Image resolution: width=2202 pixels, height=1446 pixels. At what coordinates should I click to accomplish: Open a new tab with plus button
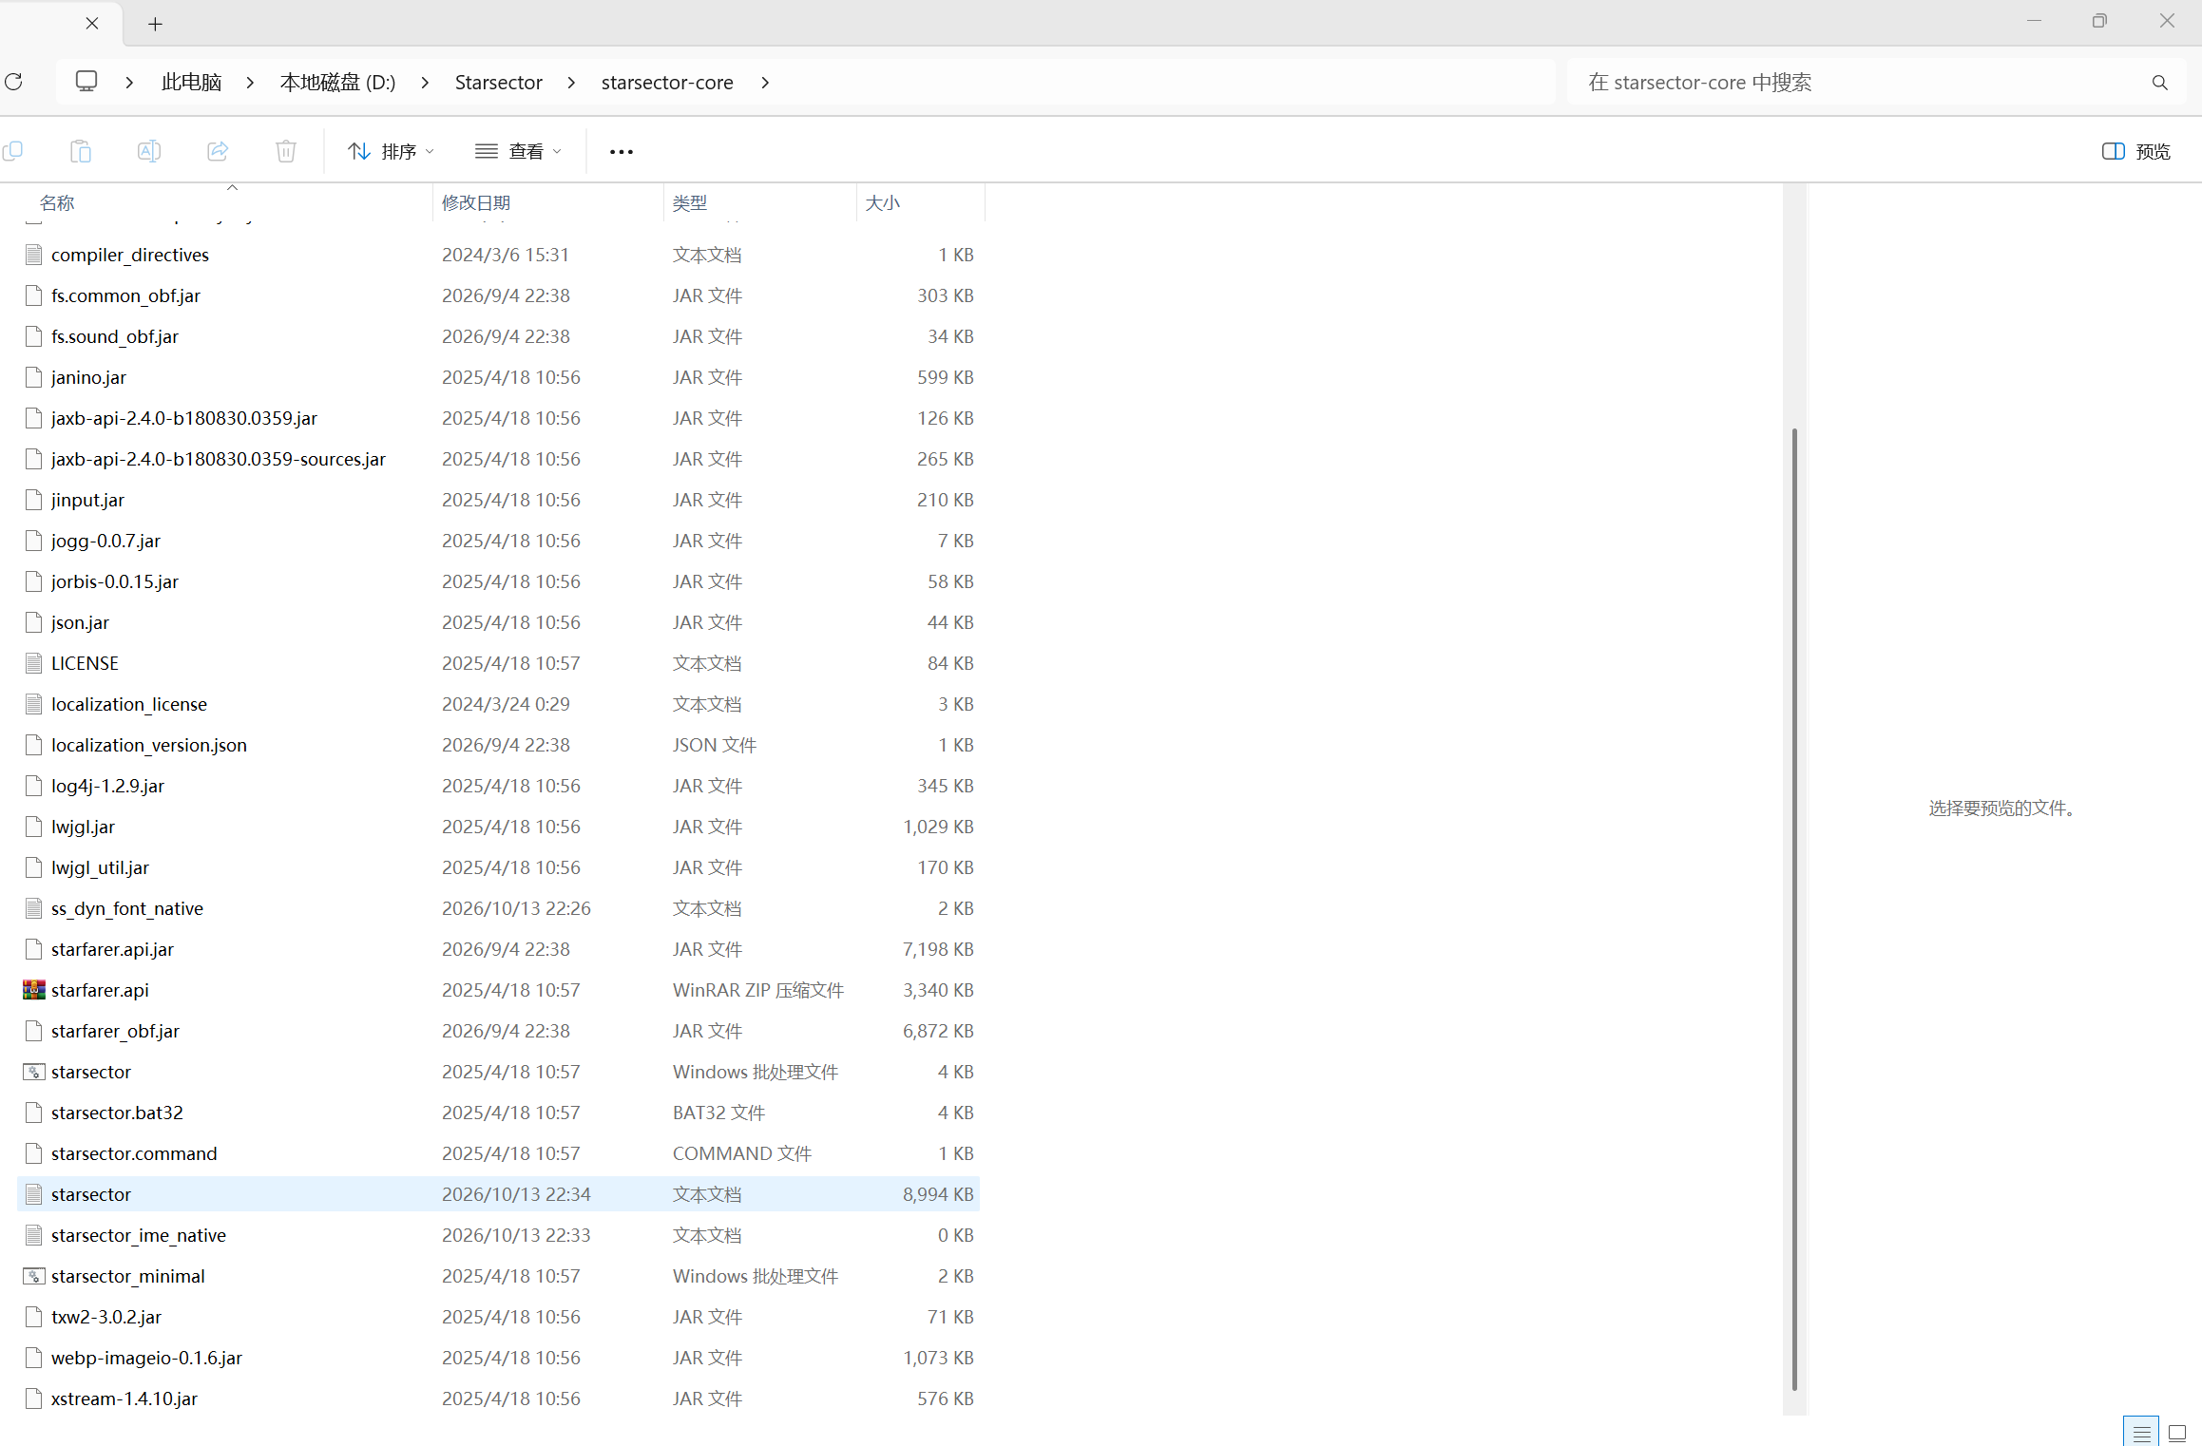tap(155, 24)
